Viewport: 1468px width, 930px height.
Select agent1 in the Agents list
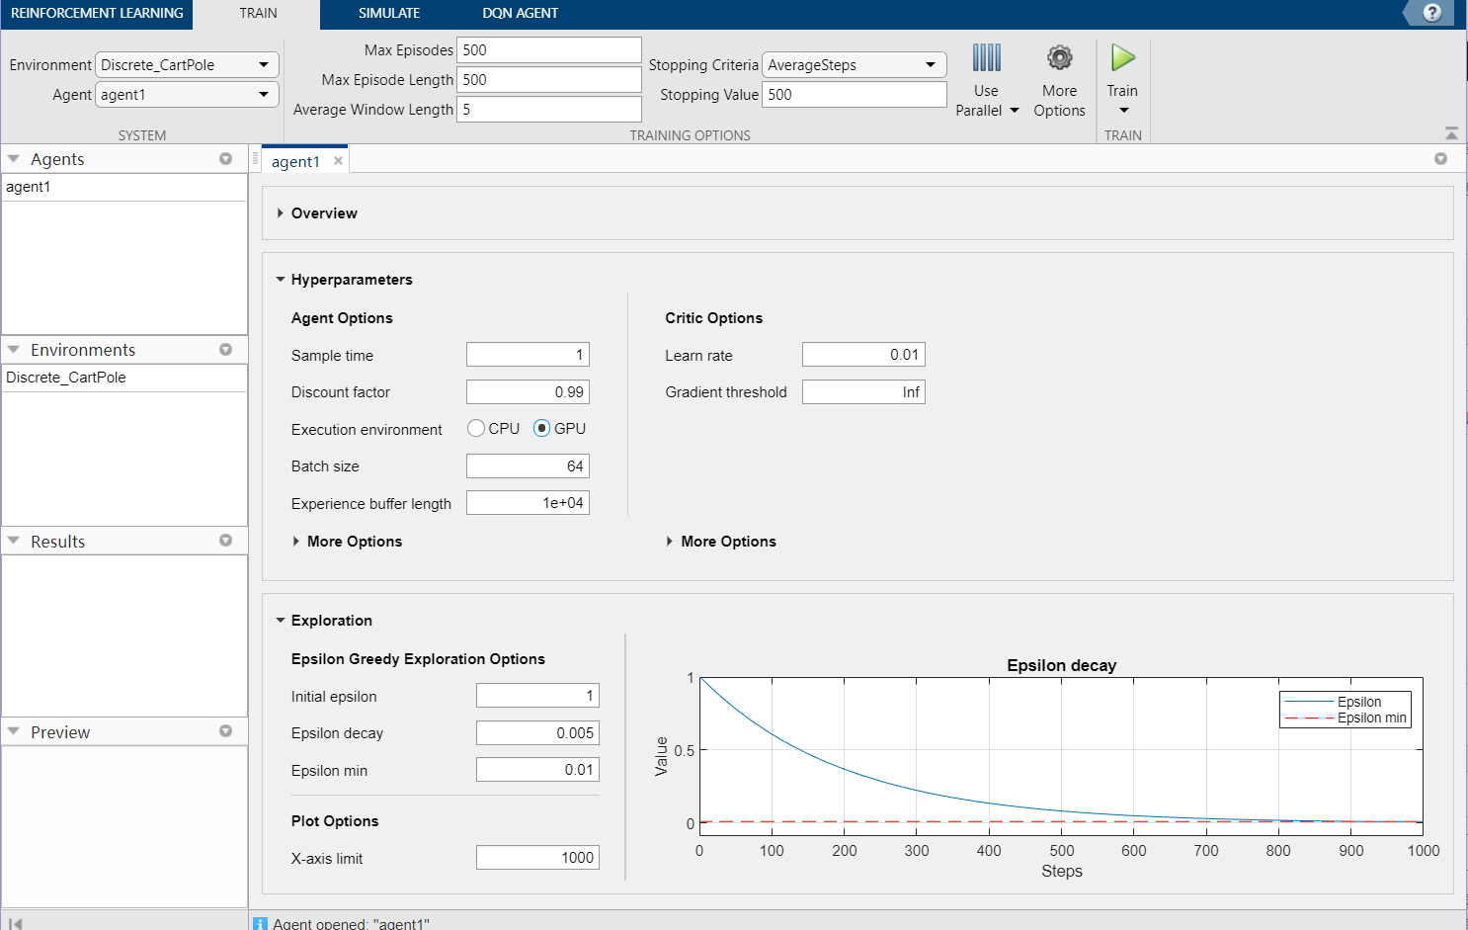pyautogui.click(x=29, y=187)
